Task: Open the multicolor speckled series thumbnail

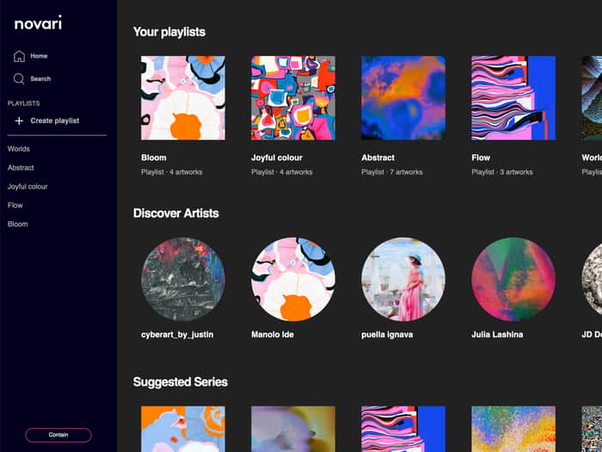Action: (x=513, y=429)
